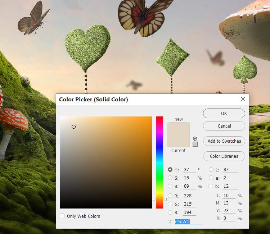This screenshot has width=270, height=234.
Task: Click the 'current' label below swatch
Action: (x=179, y=151)
